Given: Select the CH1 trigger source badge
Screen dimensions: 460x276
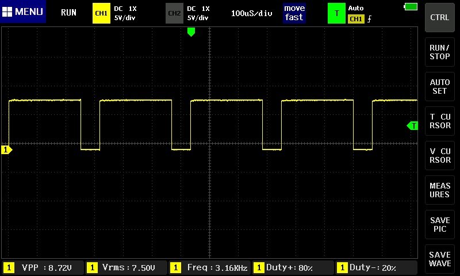Looking at the screenshot, I should [x=356, y=19].
